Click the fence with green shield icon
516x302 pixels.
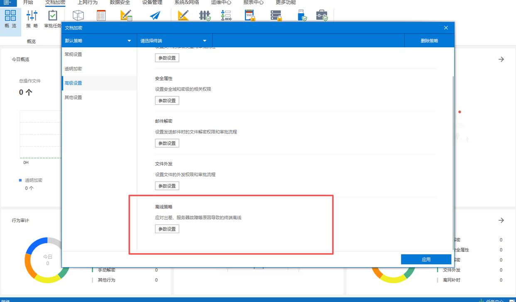click(205, 16)
